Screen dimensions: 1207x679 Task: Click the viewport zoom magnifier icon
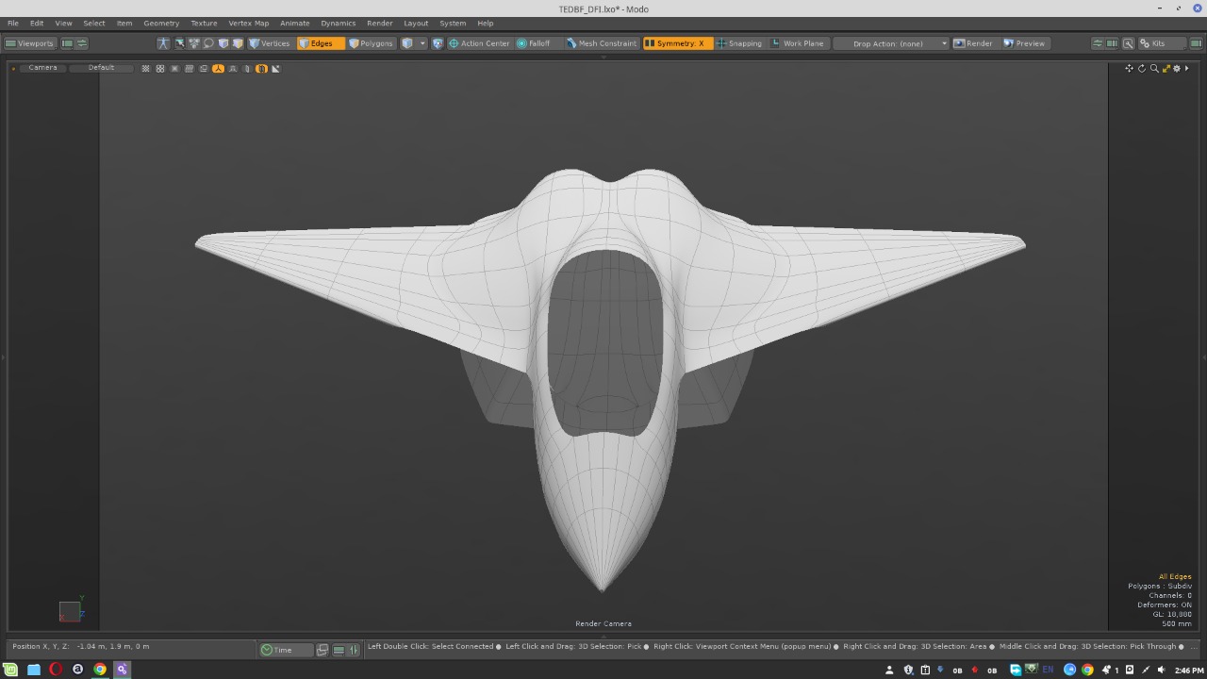coord(1153,68)
